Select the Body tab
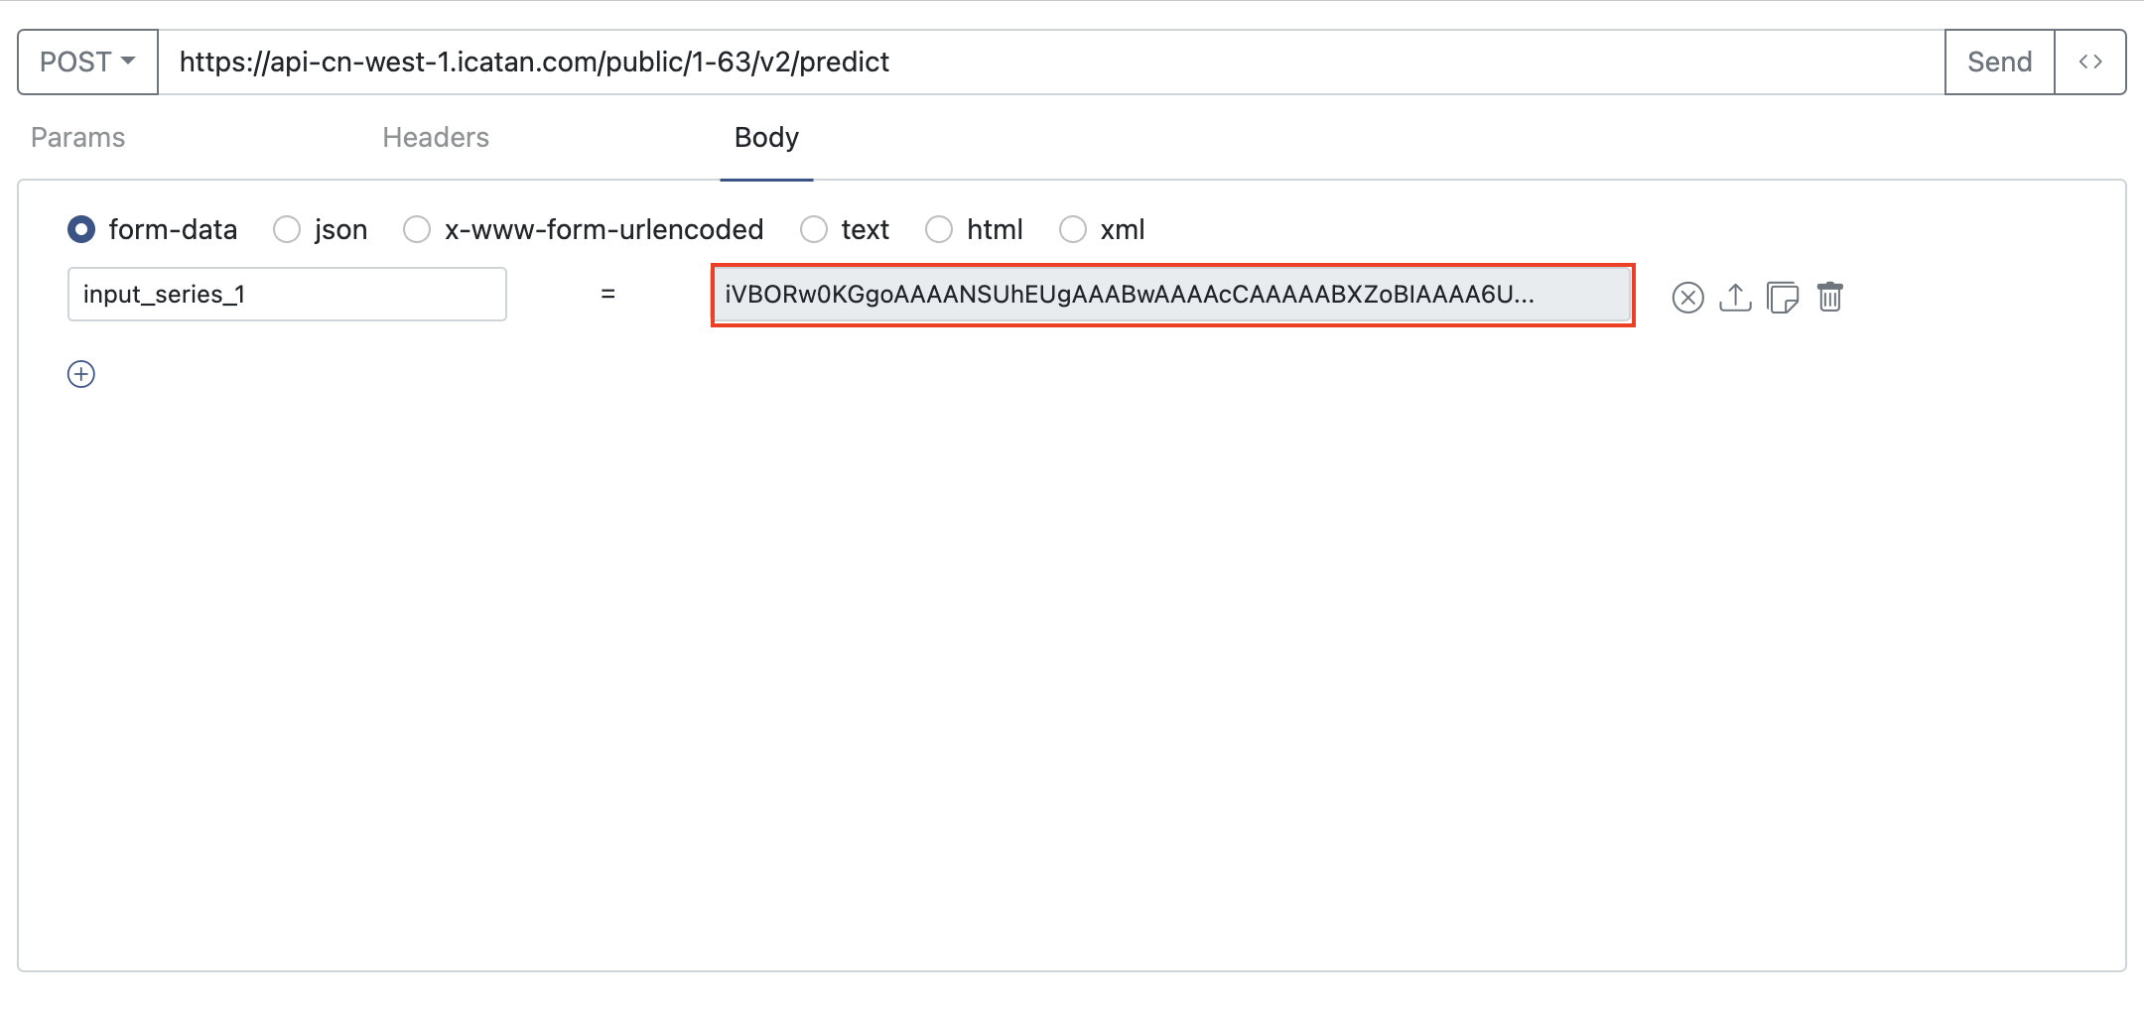This screenshot has height=1010, width=2144. (x=766, y=137)
